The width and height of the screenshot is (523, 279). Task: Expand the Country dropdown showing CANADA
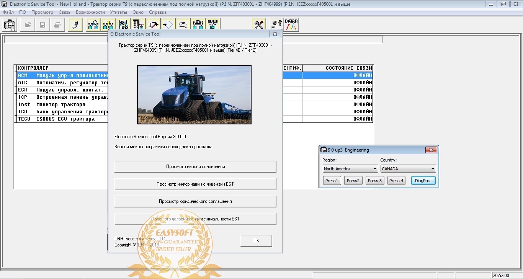pos(408,169)
